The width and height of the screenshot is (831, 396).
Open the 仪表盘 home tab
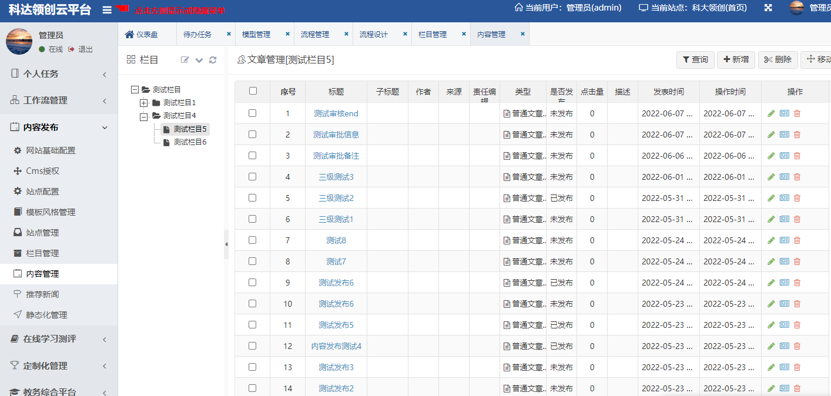142,35
